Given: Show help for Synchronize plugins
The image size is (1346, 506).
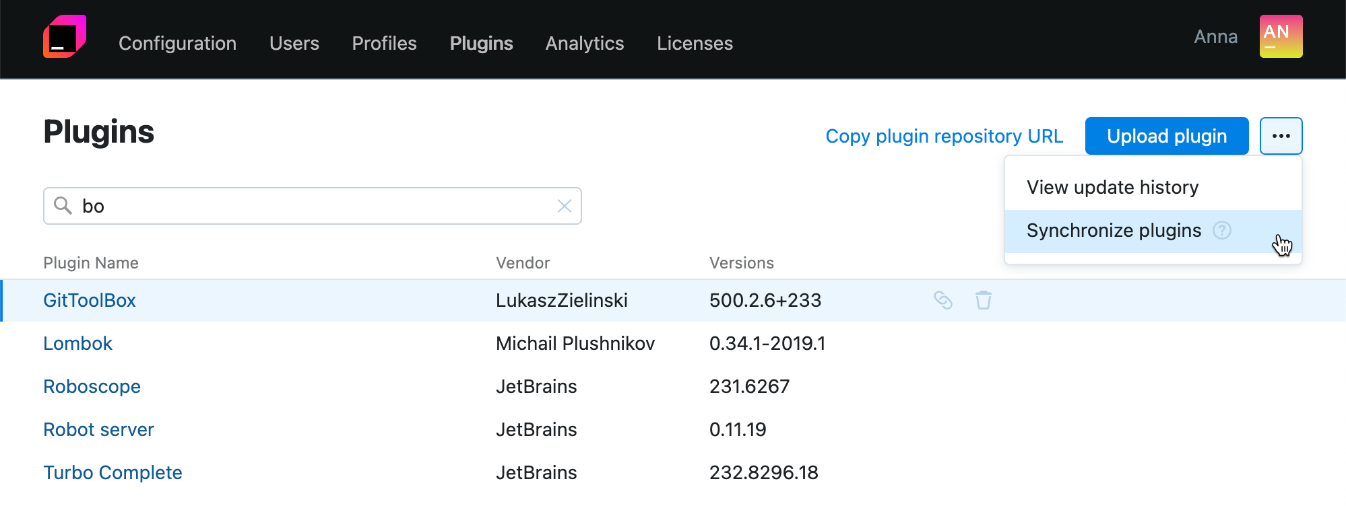Looking at the screenshot, I should tap(1221, 231).
